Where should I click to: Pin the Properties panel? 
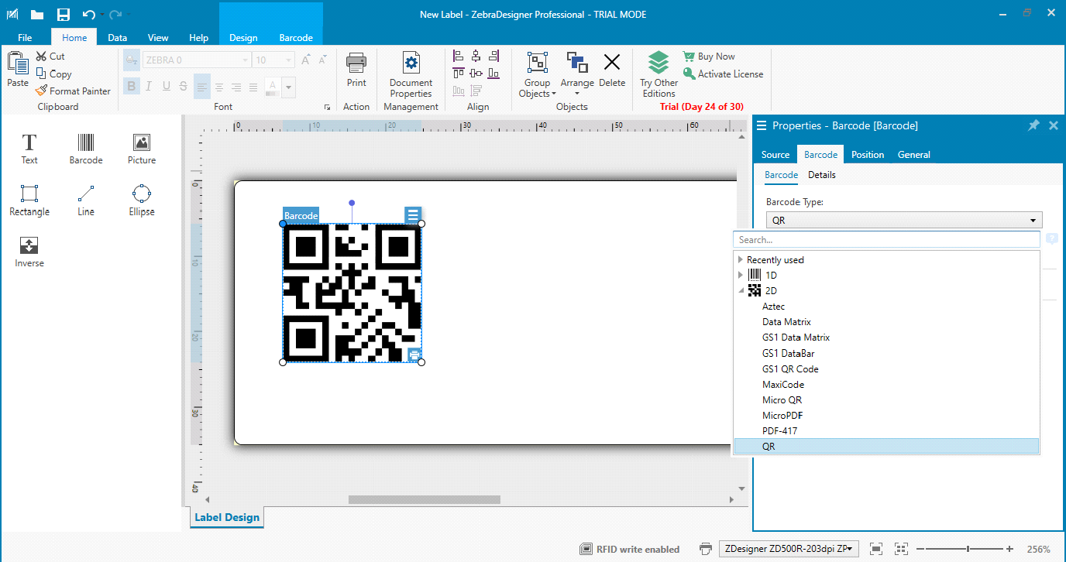(x=1033, y=125)
